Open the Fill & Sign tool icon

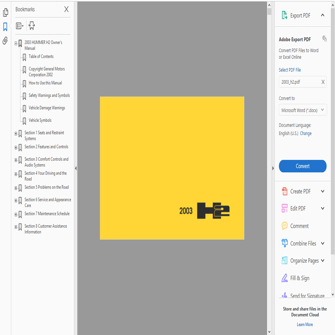point(284,278)
